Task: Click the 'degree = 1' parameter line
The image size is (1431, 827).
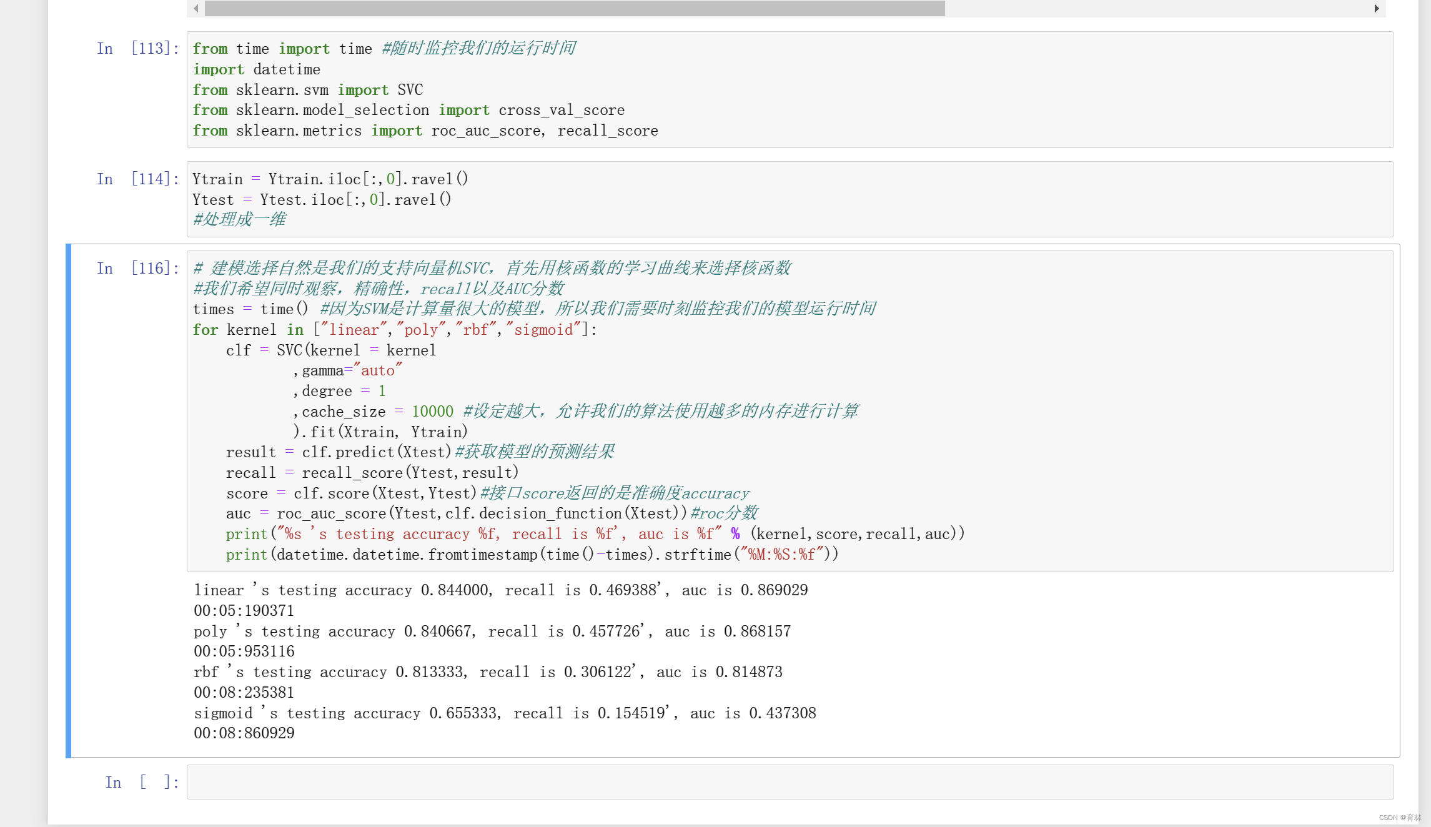Action: [x=340, y=391]
